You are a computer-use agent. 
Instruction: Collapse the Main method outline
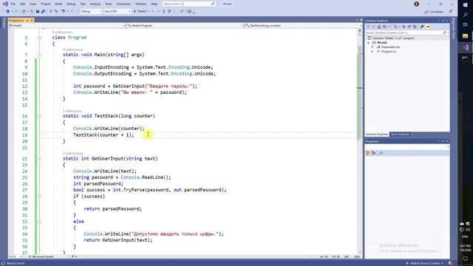[x=39, y=55]
